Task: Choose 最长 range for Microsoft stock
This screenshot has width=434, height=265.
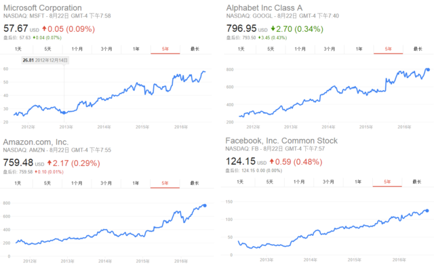Action: tap(195, 49)
